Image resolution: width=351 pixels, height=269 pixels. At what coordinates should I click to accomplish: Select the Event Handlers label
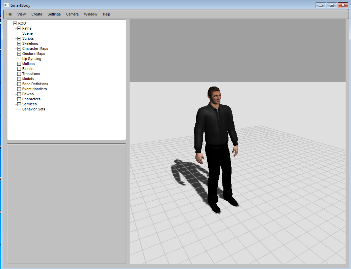coord(34,89)
